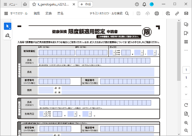Screen dimensions: 192x136
Task: Open the hamburger menu icon
Action: click(5, 4)
